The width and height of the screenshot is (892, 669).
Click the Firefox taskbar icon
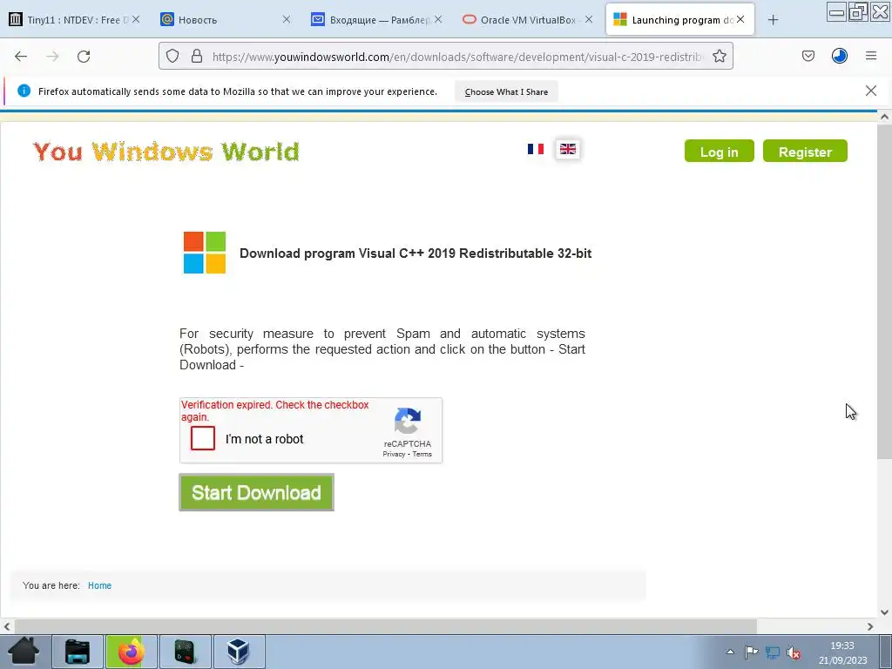pyautogui.click(x=132, y=652)
